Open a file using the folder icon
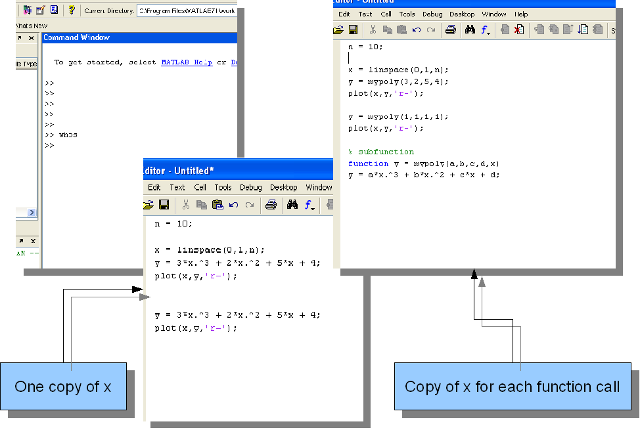 tap(147, 205)
